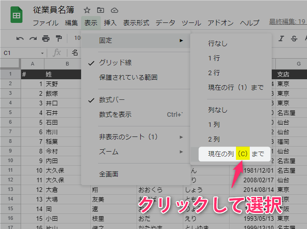Click the select-all corner box
The image size is (307, 229).
(x=11, y=64)
